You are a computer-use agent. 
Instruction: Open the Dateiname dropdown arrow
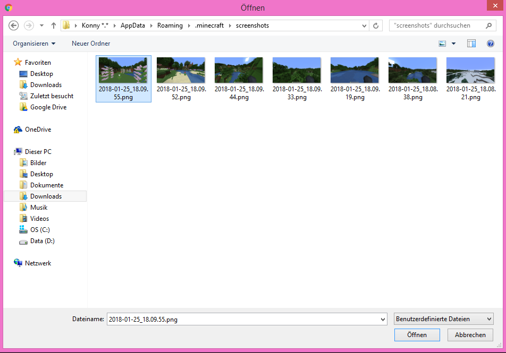(x=383, y=319)
